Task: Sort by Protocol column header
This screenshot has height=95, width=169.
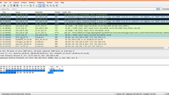Action: [x=58, y=12]
